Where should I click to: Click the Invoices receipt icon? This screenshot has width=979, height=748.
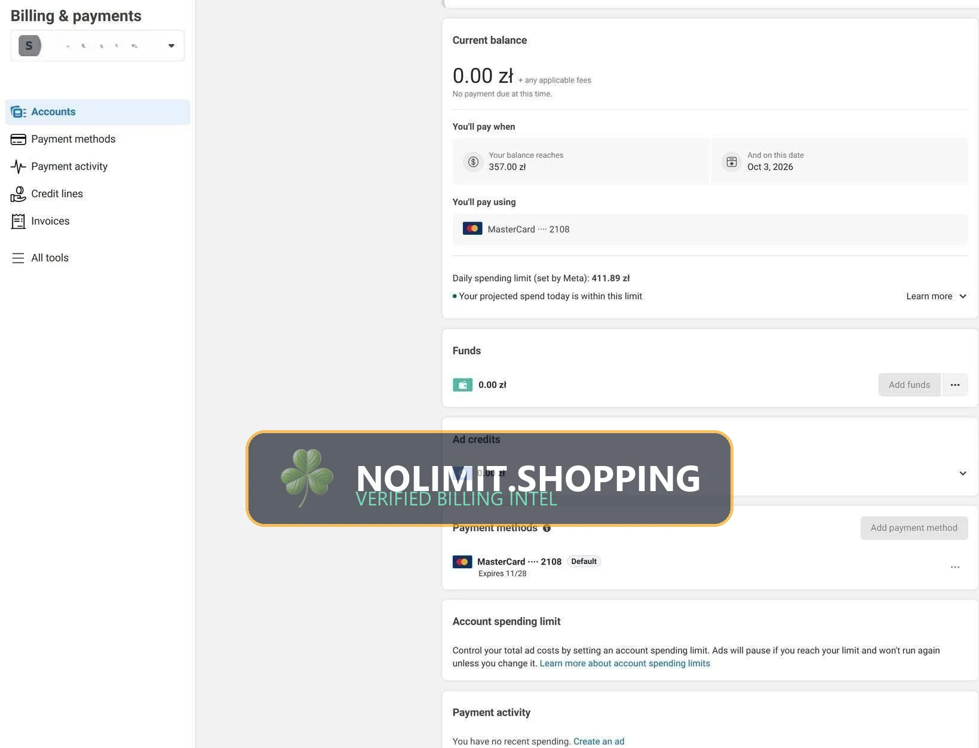pyautogui.click(x=19, y=222)
